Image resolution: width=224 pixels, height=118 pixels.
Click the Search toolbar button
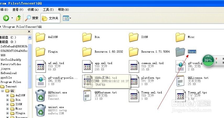(32, 18)
